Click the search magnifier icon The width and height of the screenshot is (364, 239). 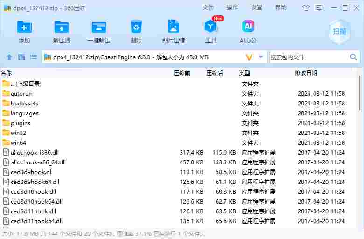pyautogui.click(x=353, y=57)
